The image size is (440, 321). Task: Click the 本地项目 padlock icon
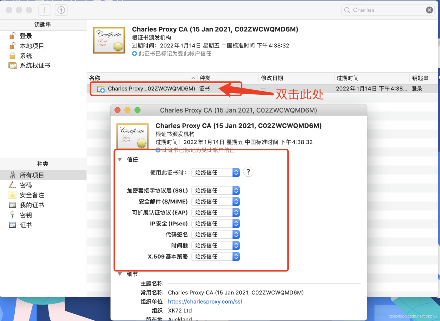coord(12,46)
